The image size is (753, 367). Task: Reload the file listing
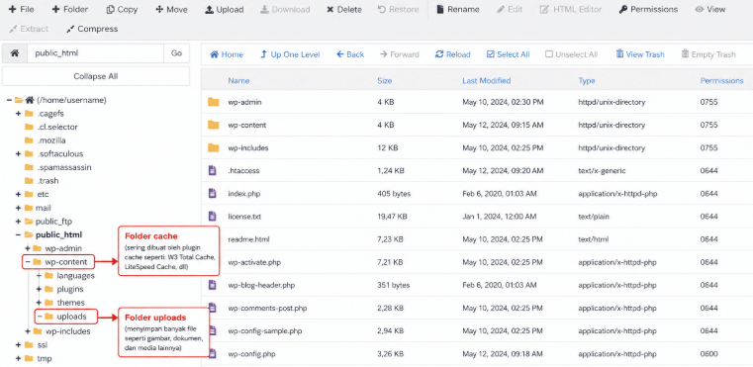[x=453, y=54]
